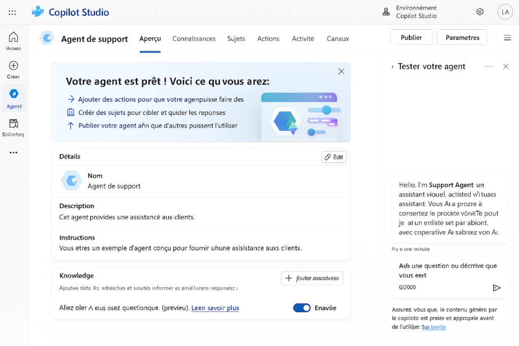Viewport: 519px width, 346px height.
Task: Open test panel more options ellipsis
Action: tap(489, 67)
